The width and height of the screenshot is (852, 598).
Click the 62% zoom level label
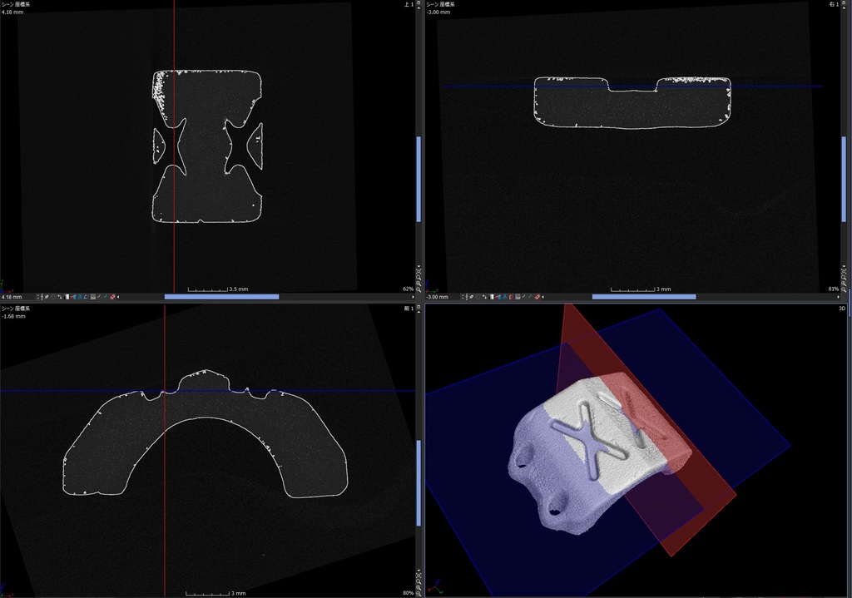click(x=408, y=289)
